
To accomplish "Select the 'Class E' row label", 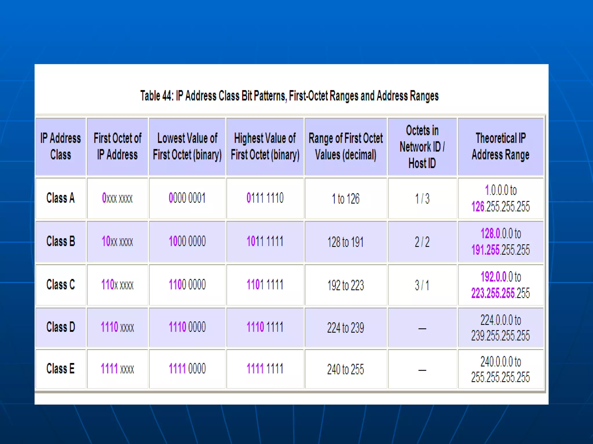I will pos(61,369).
